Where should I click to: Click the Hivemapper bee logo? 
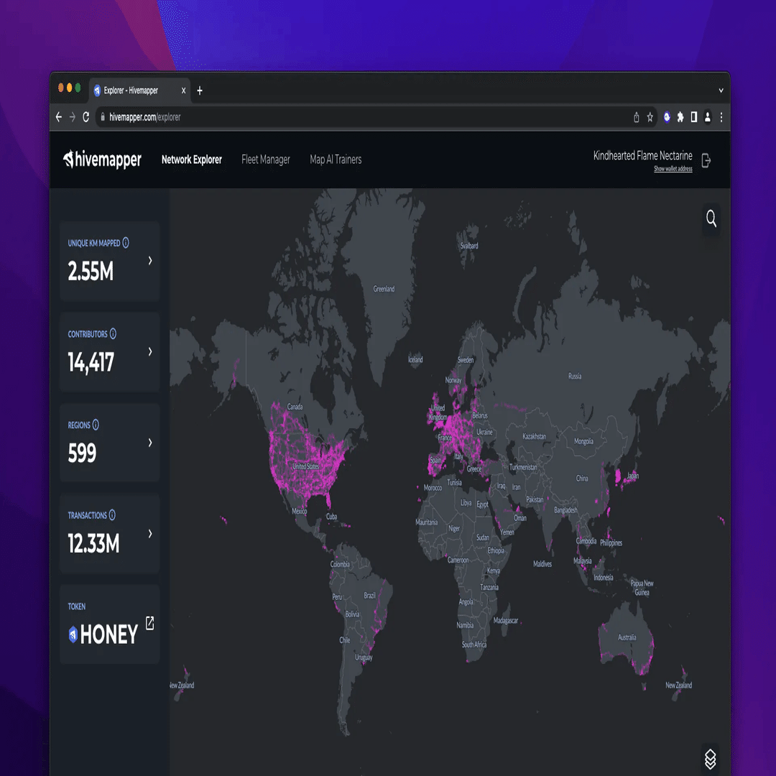coord(70,160)
